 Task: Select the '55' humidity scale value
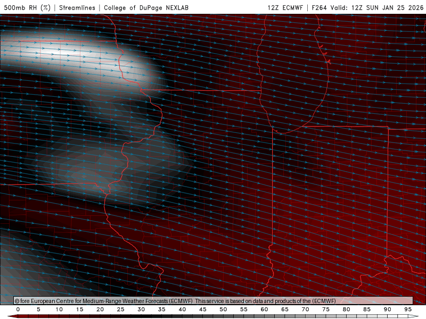click(244, 309)
